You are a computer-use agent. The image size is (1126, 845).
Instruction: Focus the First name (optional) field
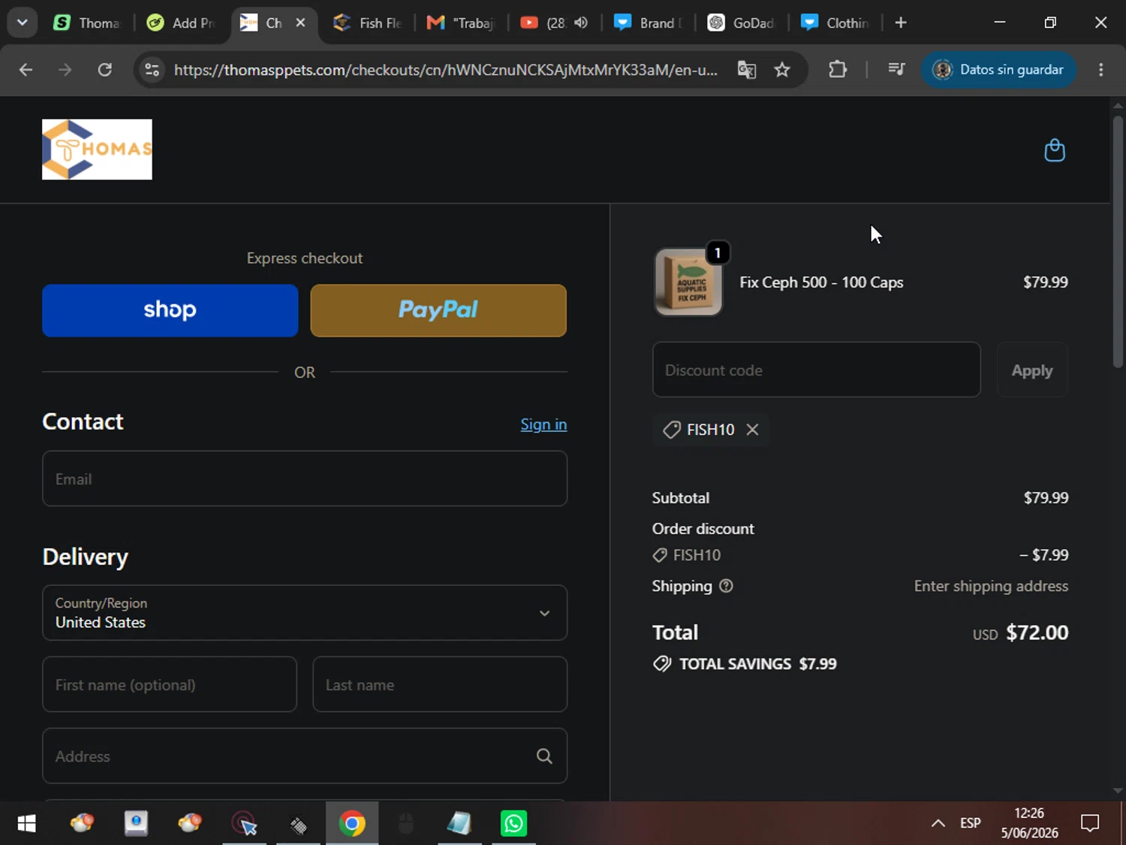coord(170,684)
